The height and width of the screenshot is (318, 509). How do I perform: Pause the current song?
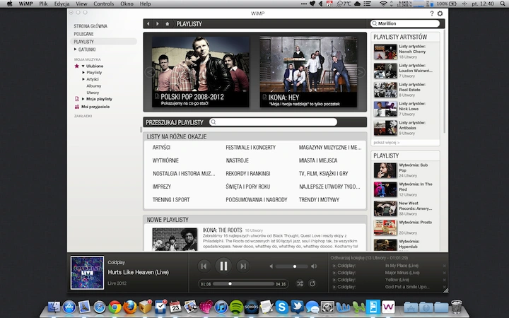pos(223,266)
